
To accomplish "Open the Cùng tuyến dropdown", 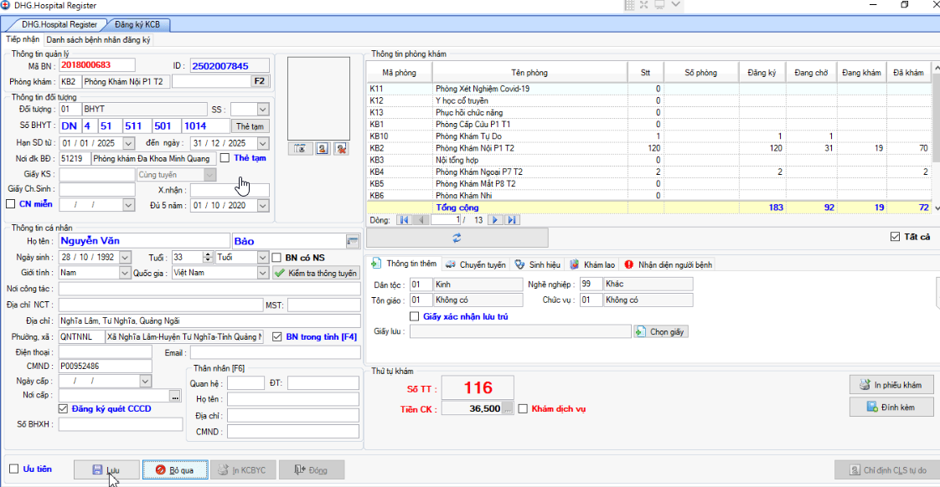I will point(209,175).
